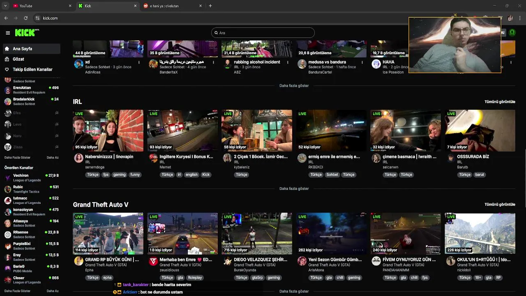
Task: Select 18+ tag under OKUL'UN stream
Action: (478, 277)
